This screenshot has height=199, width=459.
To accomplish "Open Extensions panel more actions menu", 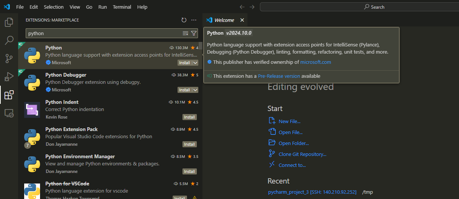I will [x=194, y=20].
